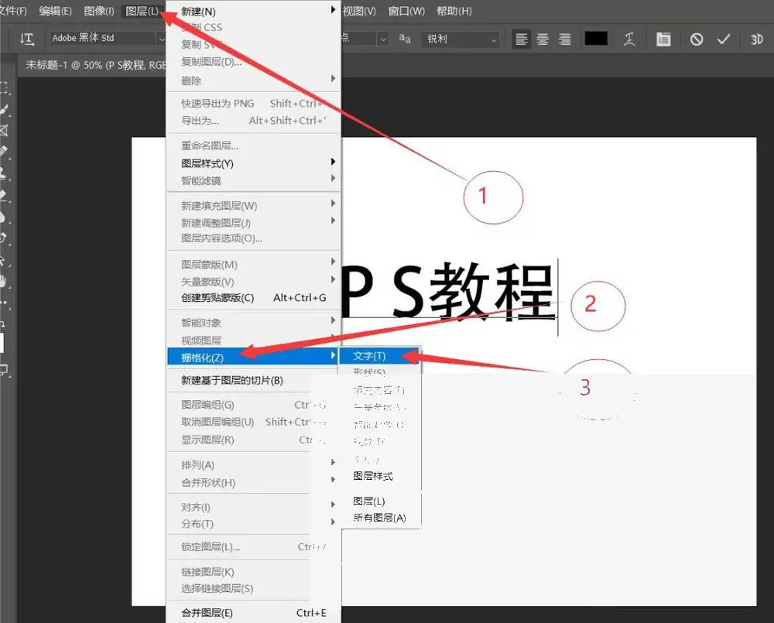
Task: Commit current text edits checkmark
Action: coord(724,39)
